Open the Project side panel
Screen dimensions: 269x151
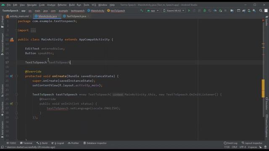[x=2, y=22]
